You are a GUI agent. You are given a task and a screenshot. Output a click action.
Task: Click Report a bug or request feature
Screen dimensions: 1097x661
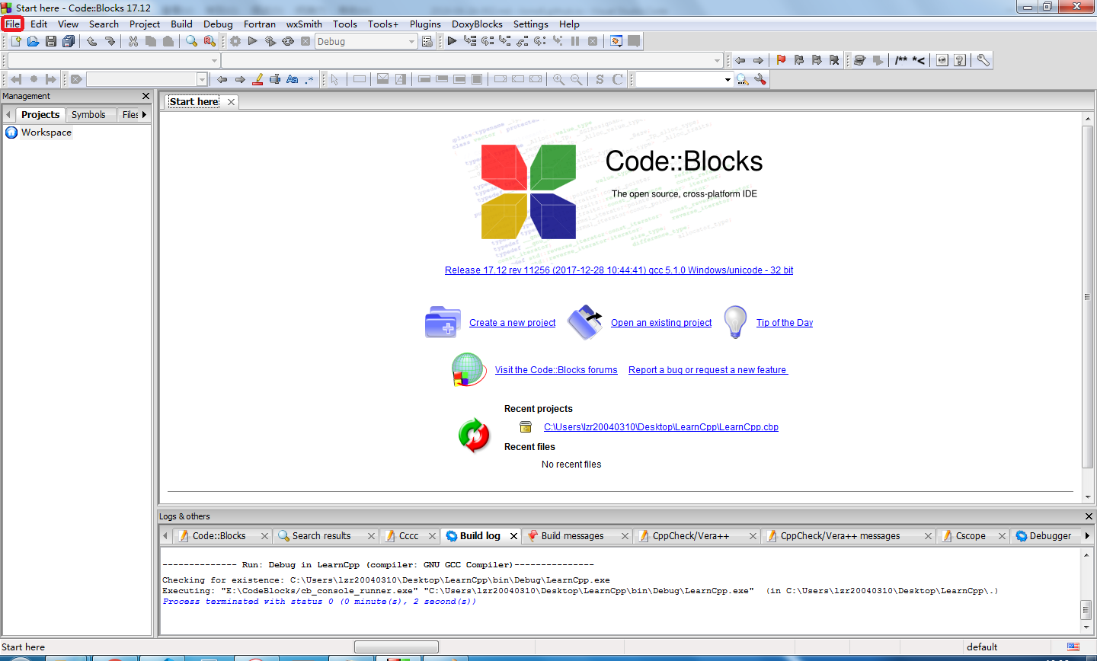point(708,370)
